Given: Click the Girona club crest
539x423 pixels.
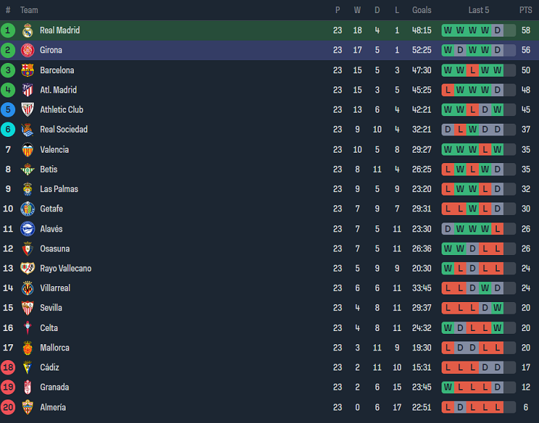Looking at the screenshot, I should [28, 50].
